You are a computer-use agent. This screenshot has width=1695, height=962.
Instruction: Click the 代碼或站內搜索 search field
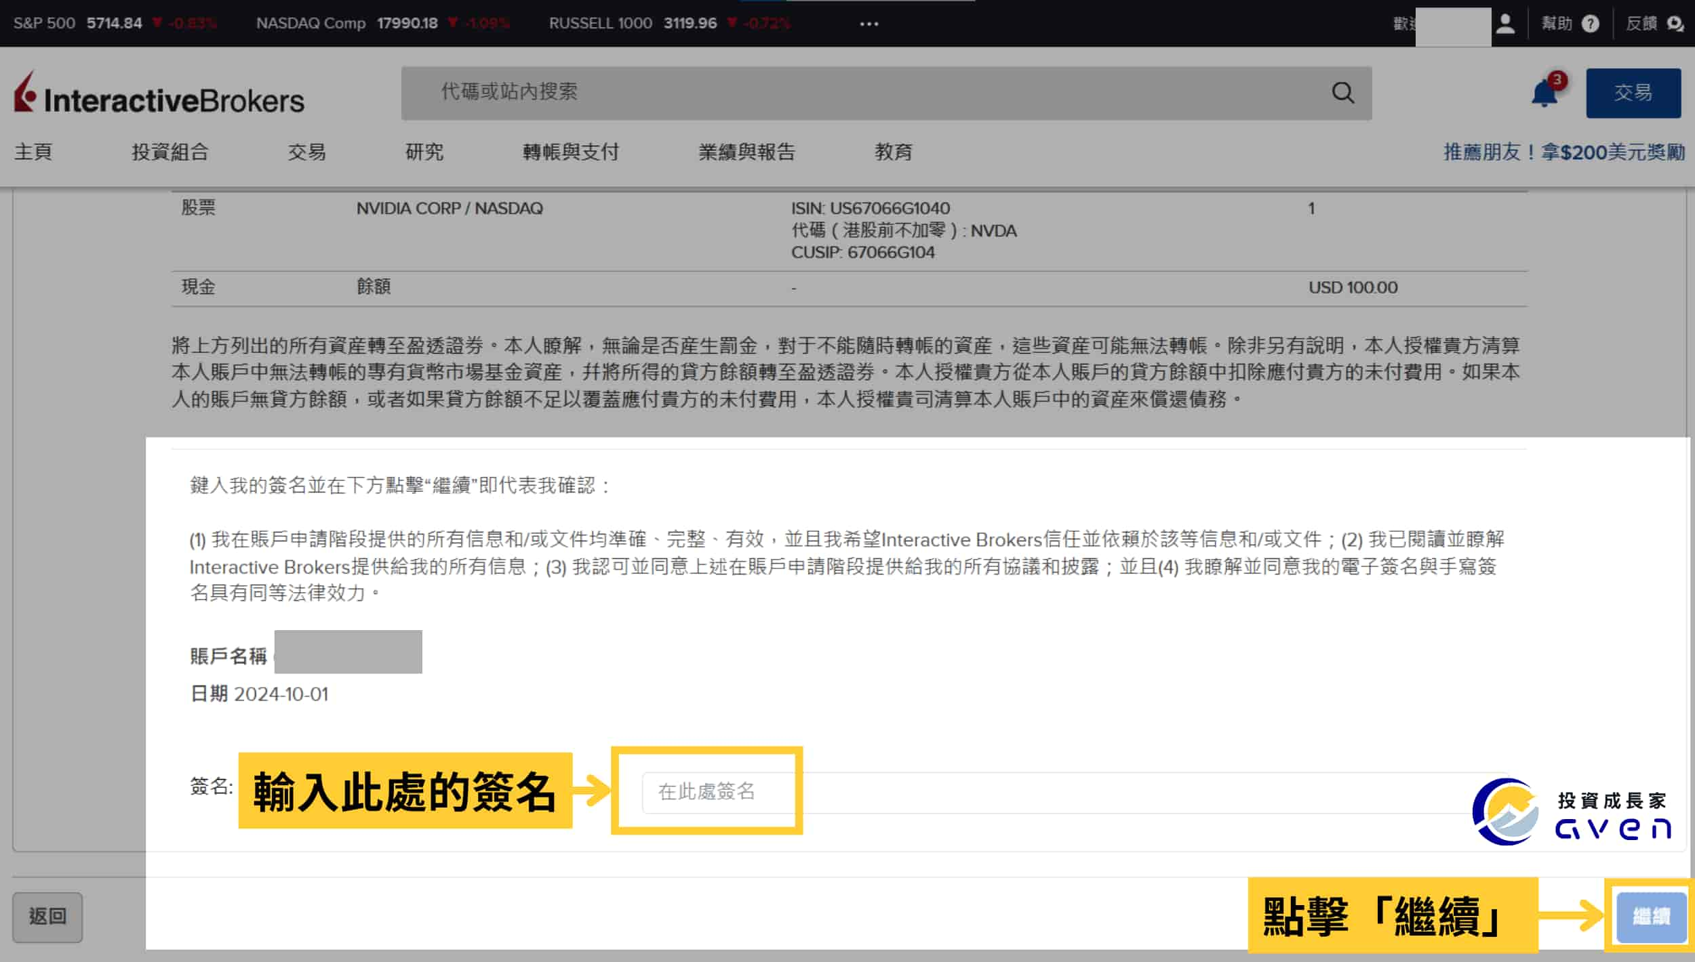pos(886,93)
